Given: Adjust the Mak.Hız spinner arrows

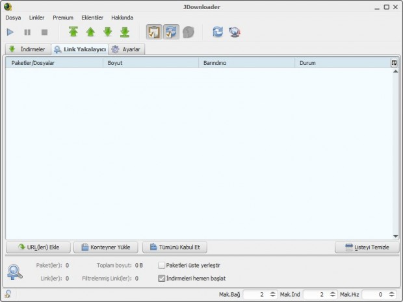Looking at the screenshot, I should pyautogui.click(x=392, y=294).
